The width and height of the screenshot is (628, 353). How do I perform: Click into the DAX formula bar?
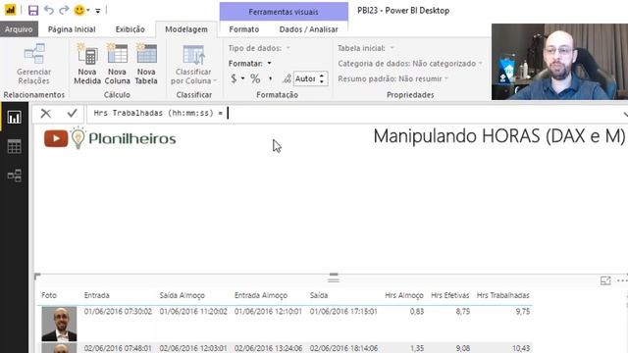tap(352, 114)
